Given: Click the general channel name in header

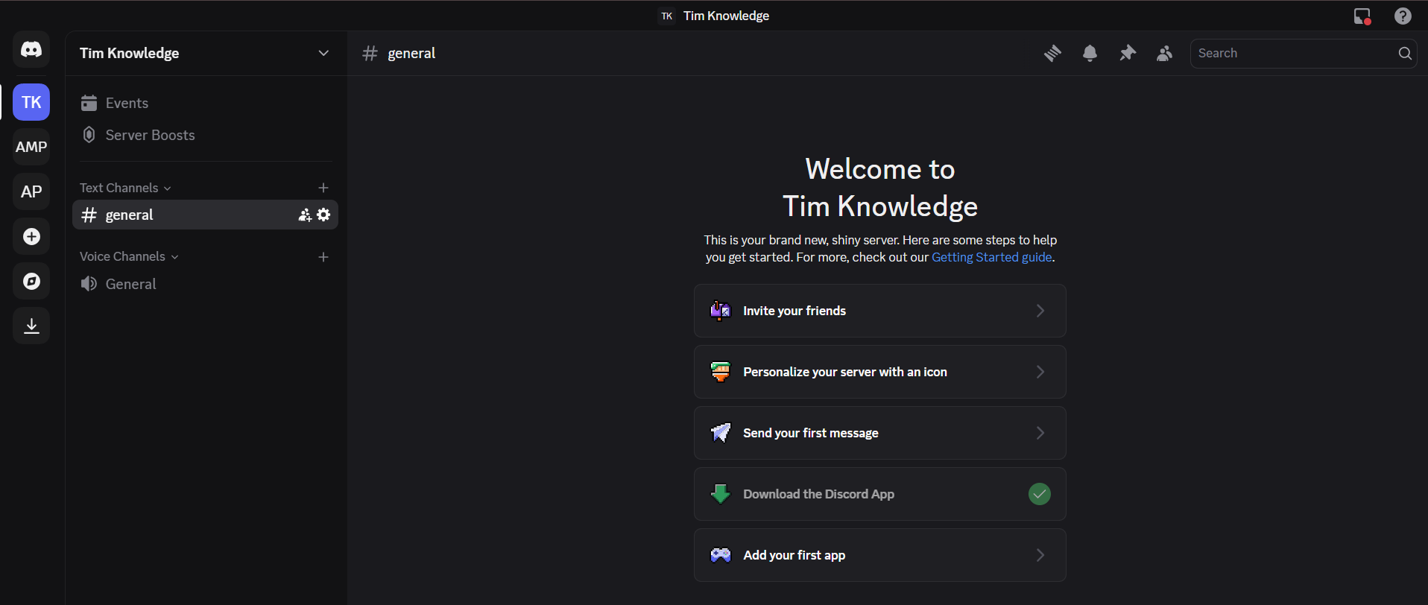Looking at the screenshot, I should click(x=411, y=53).
